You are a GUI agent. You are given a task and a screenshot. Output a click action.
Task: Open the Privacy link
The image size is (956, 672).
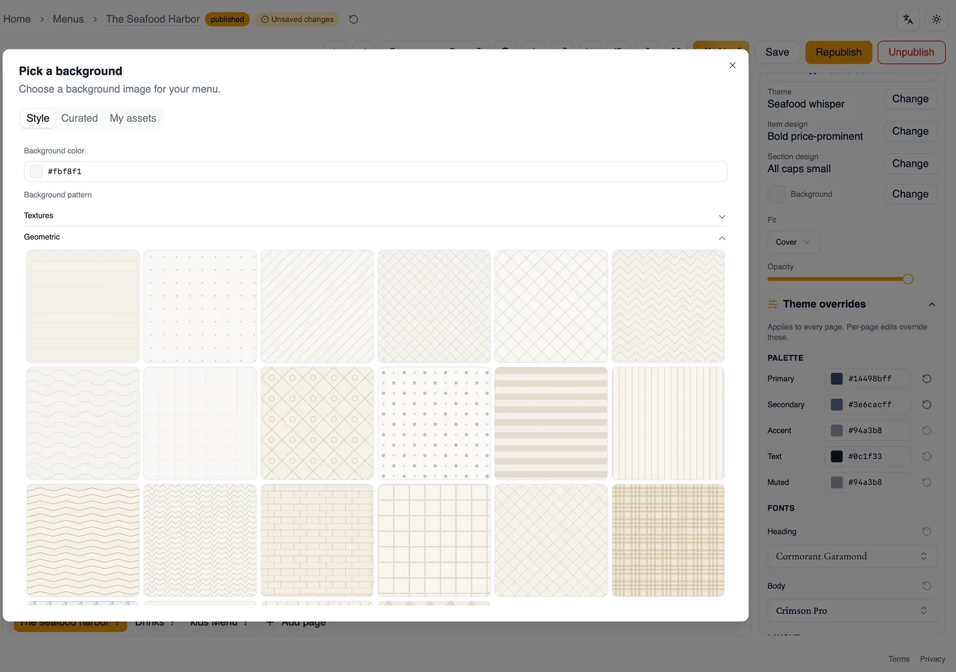tap(932, 659)
